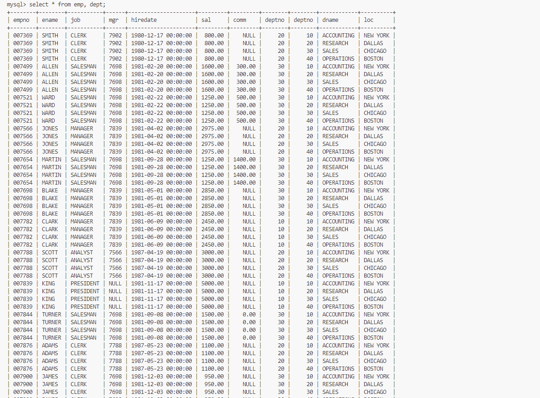Click BOSTON in ALLEN's OPERATIONS row
Image resolution: width=540 pixels, height=398 pixels.
tap(373, 90)
